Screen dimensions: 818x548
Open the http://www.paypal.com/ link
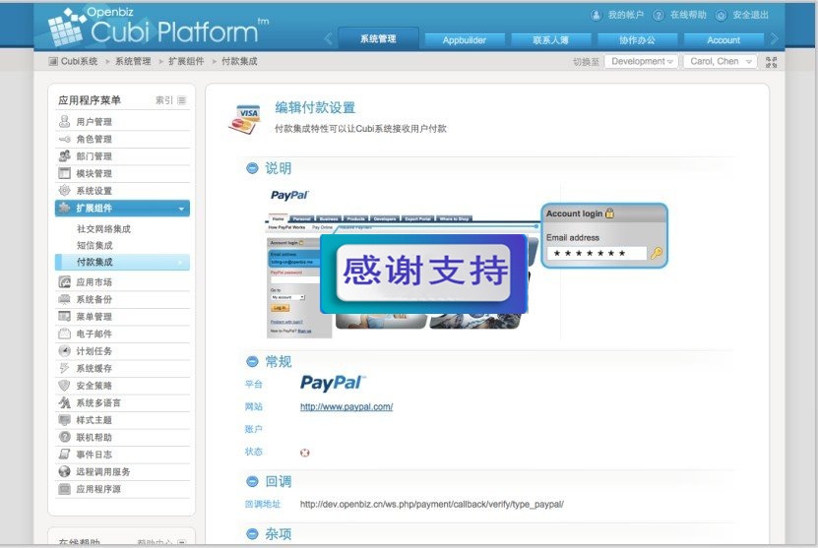pos(346,406)
